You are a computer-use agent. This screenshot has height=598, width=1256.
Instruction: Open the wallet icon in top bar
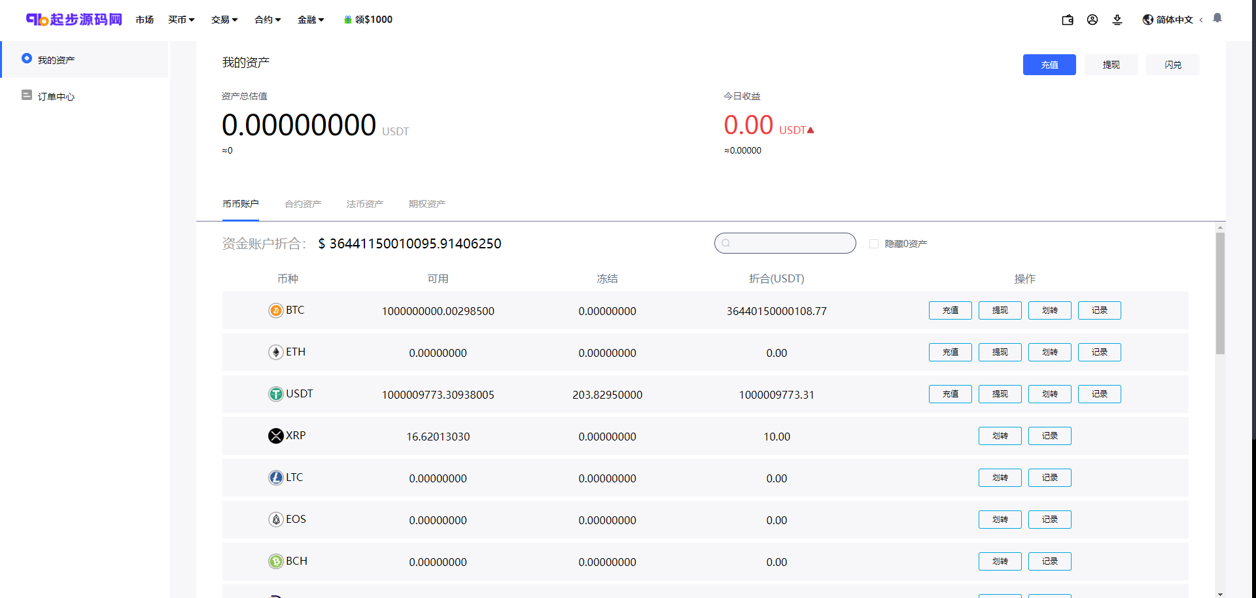[1068, 20]
